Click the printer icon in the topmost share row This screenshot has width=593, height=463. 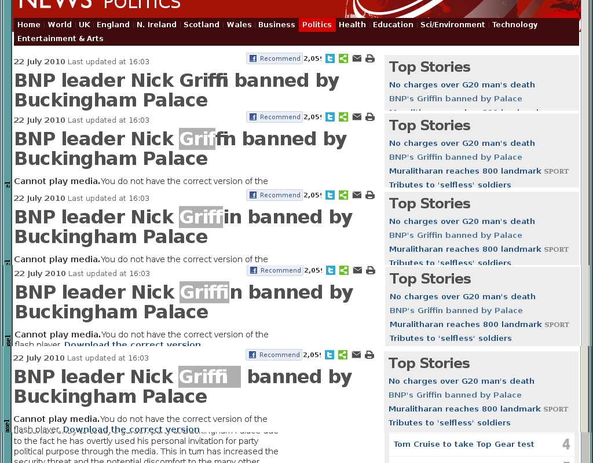point(370,58)
